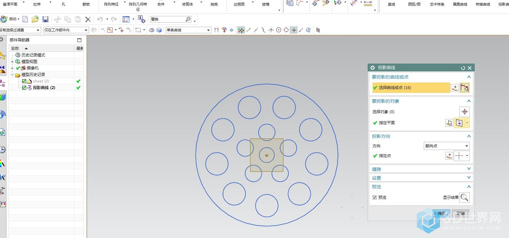The height and width of the screenshot is (238, 509).
Task: Reset the 投影曲线 dialog with the reset icon
Action: tap(463, 68)
